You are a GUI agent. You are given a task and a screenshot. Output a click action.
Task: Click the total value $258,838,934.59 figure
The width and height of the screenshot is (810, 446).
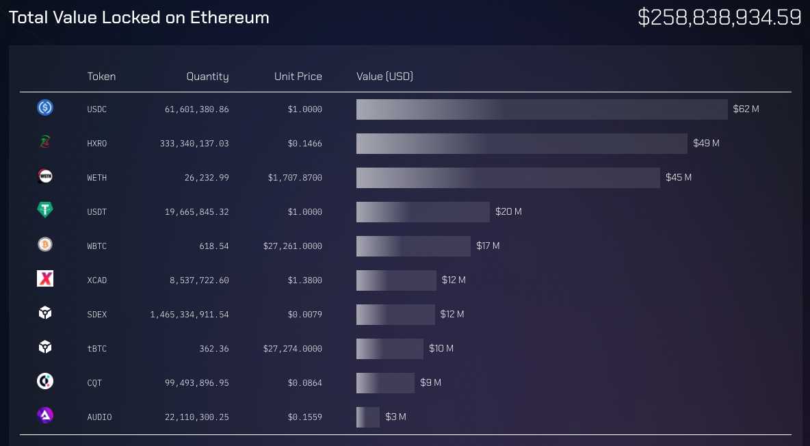pos(719,17)
